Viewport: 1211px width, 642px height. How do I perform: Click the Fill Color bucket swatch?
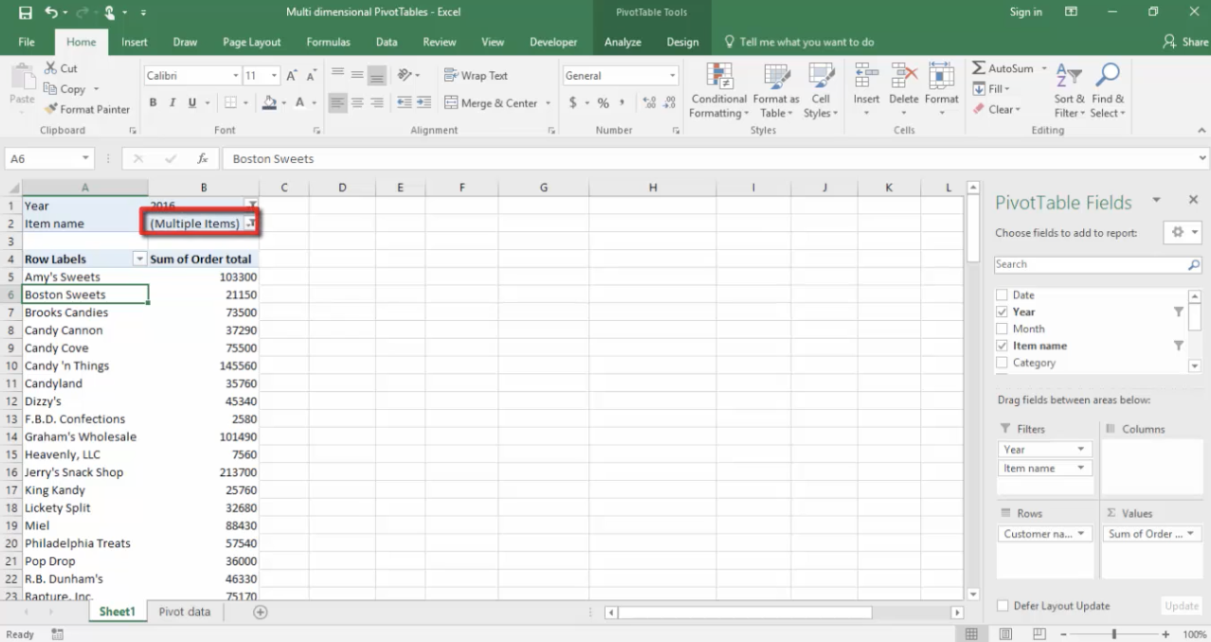click(270, 103)
